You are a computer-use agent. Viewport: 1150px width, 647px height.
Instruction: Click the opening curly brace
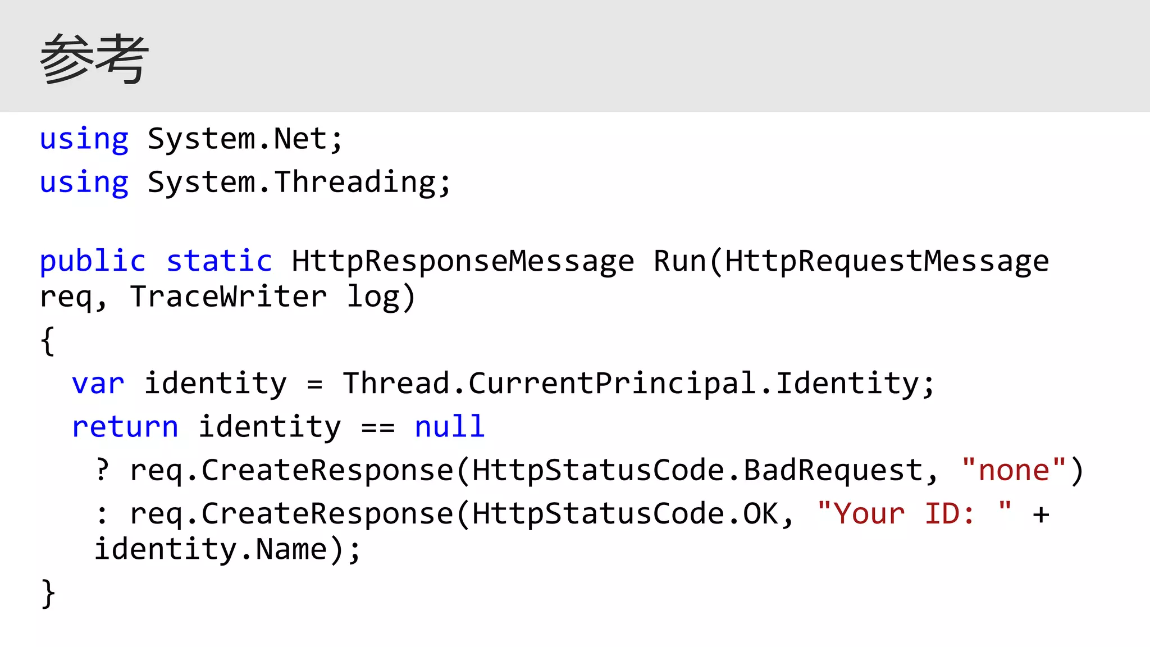click(x=48, y=341)
